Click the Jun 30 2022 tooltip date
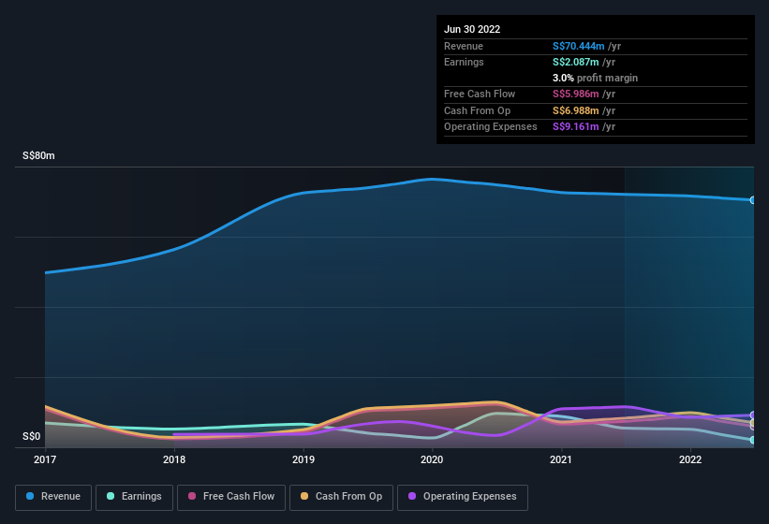Screen dimensions: 769x524 [472, 29]
